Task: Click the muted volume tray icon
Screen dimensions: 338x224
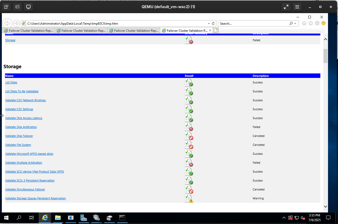Action: point(303,218)
